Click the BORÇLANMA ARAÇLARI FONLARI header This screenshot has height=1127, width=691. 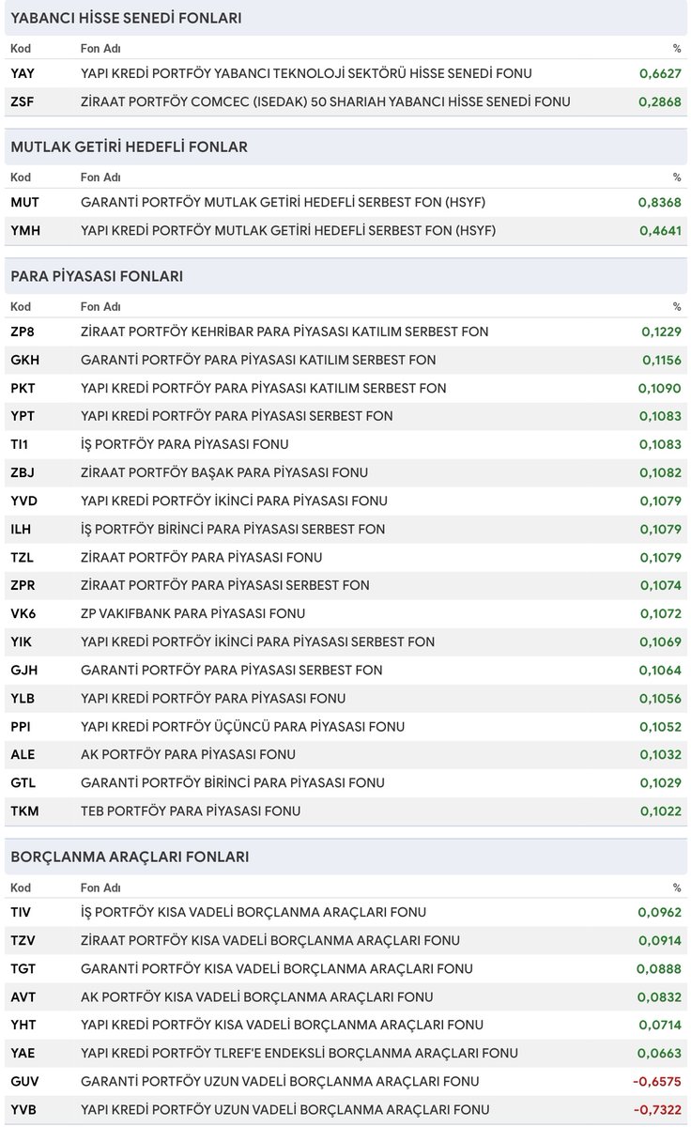130,857
